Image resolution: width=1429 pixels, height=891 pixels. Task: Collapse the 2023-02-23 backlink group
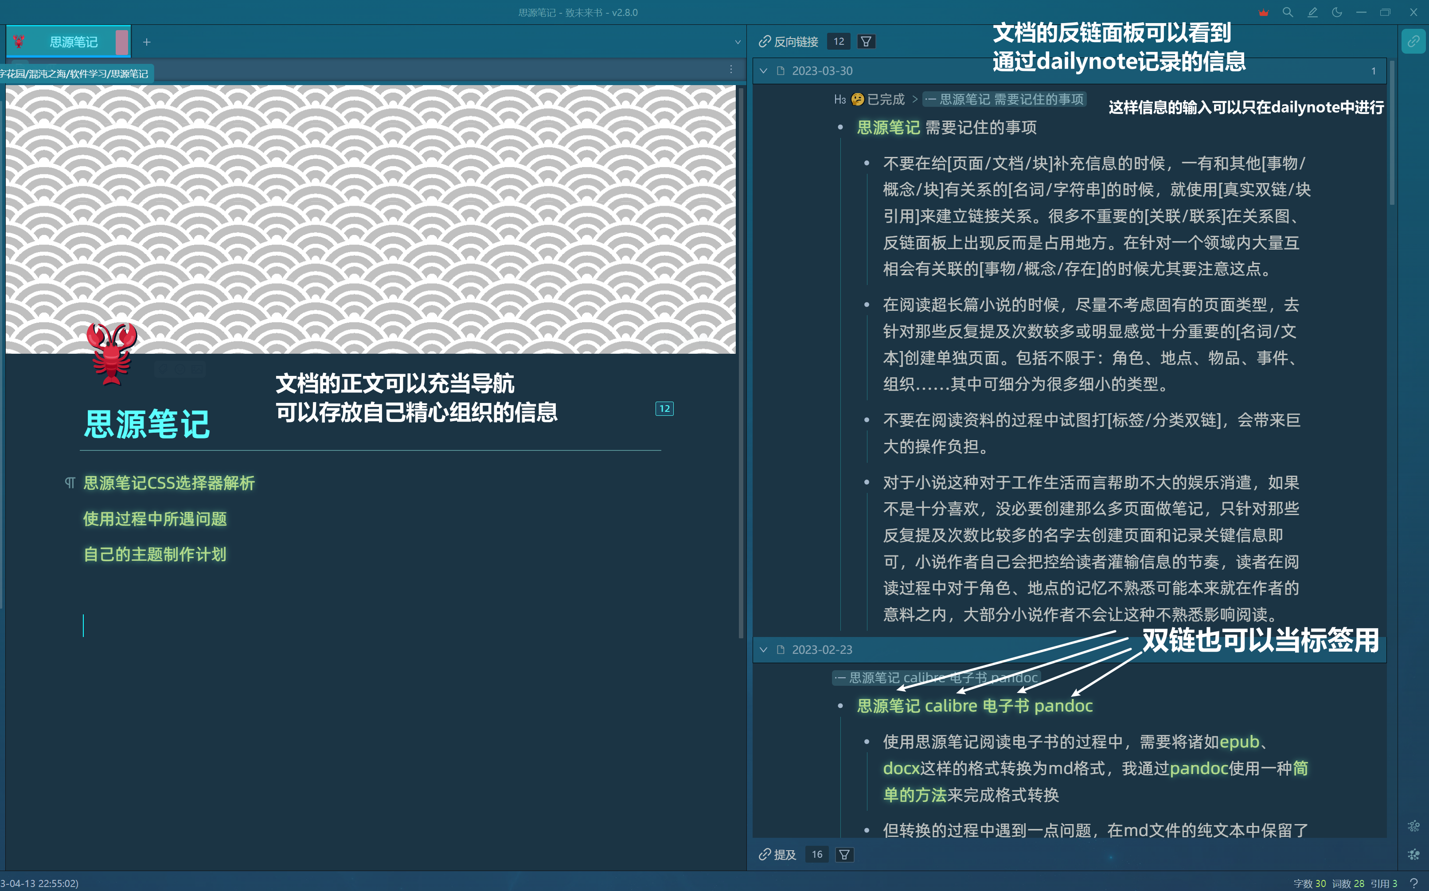(x=763, y=649)
